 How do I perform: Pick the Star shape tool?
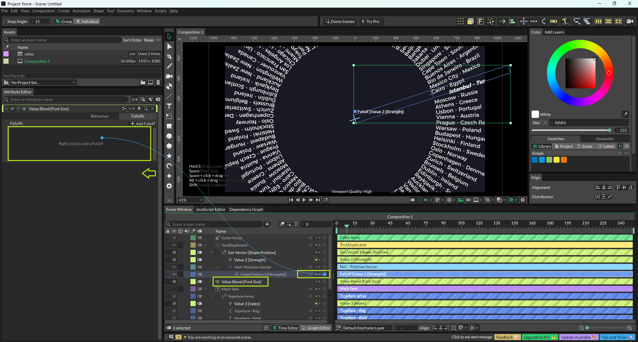[x=169, y=156]
